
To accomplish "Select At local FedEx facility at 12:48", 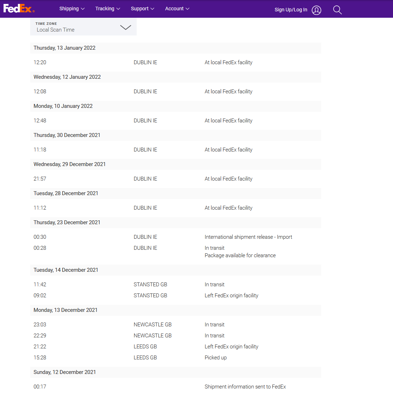I will click(x=229, y=121).
